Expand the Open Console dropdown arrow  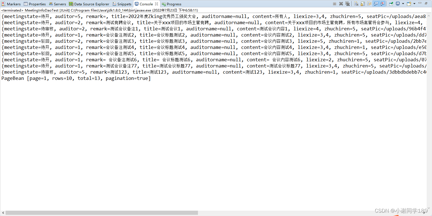(x=414, y=4)
